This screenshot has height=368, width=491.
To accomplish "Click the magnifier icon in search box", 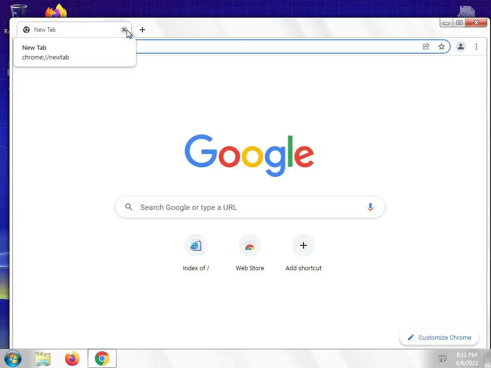I will [129, 207].
